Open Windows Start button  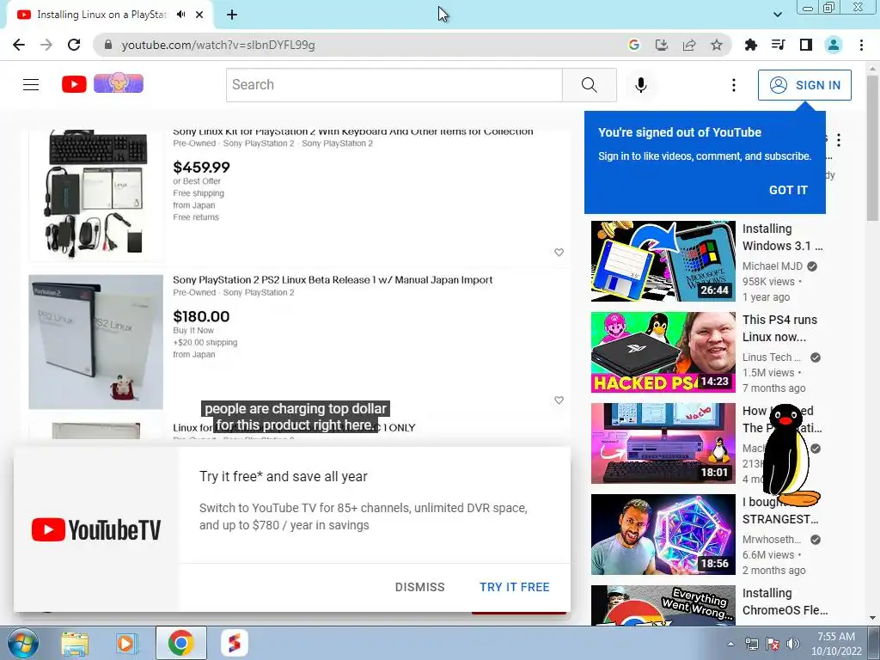[22, 643]
